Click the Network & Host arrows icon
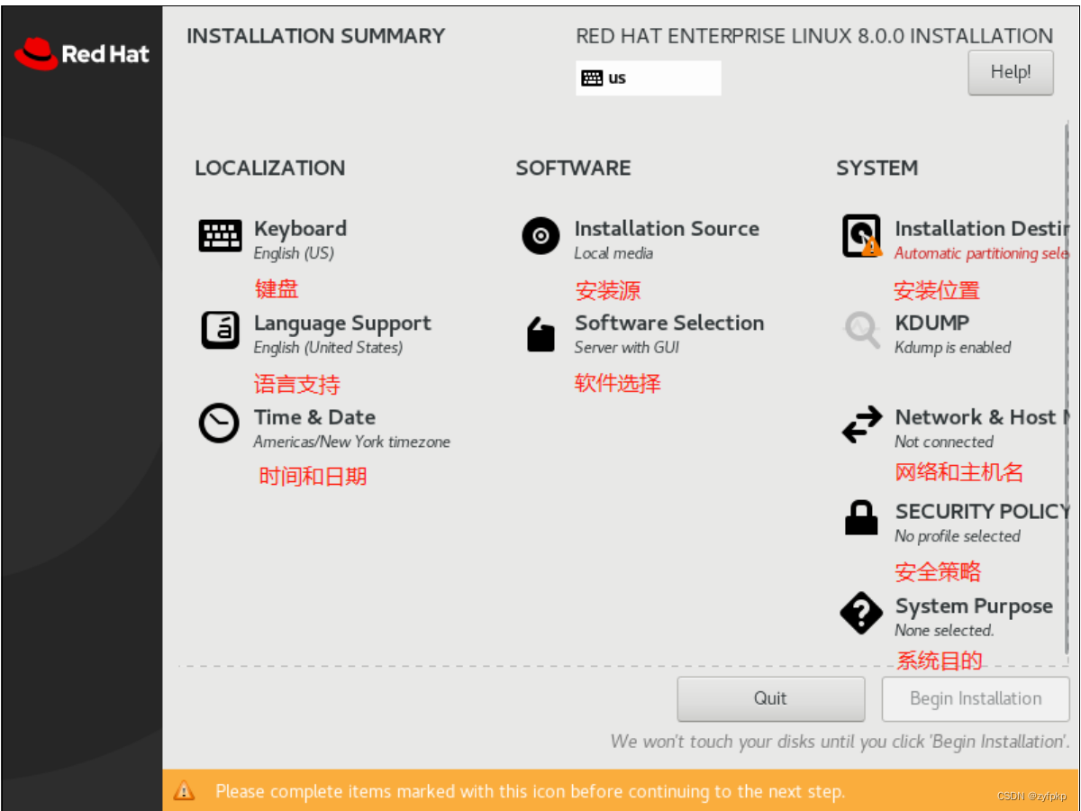Screen dimensions: 1081x811 click(x=862, y=424)
